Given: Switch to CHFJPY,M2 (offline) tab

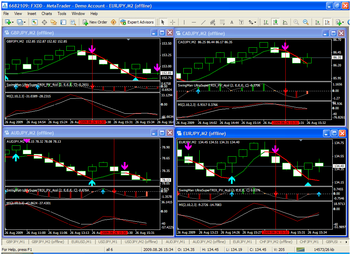Looking at the screenshot, I should tap(276, 242).
